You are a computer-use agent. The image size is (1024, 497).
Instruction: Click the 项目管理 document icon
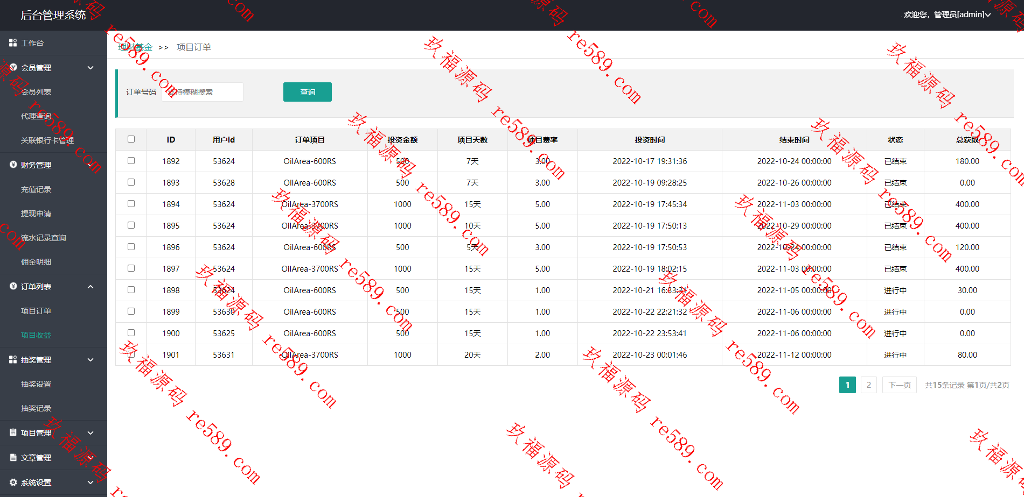coord(13,432)
